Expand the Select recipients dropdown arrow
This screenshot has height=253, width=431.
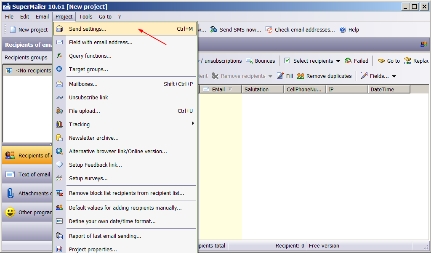coord(338,61)
